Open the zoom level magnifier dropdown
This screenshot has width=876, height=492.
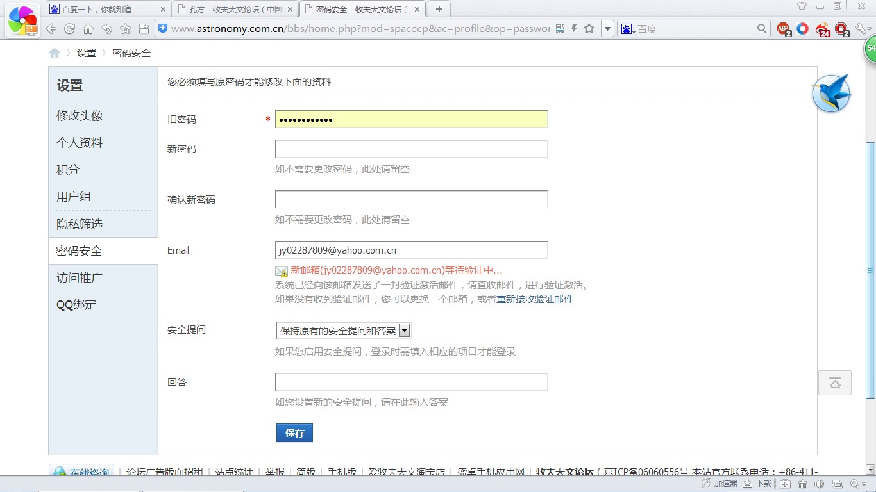tap(857, 484)
